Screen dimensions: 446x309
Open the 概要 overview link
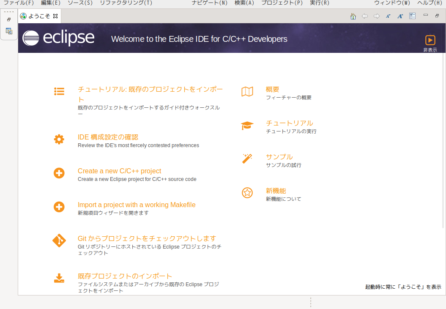273,89
